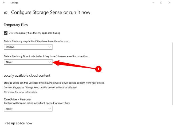
Task: Expand the Downloads folder Never dropdown
Action: click(x=28, y=62)
